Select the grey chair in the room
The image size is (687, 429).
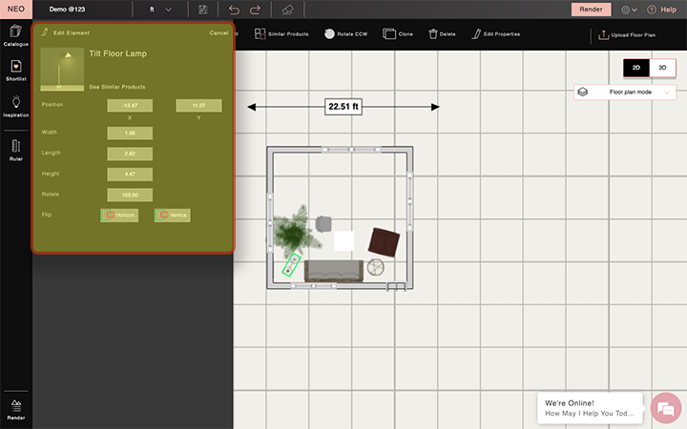(323, 224)
